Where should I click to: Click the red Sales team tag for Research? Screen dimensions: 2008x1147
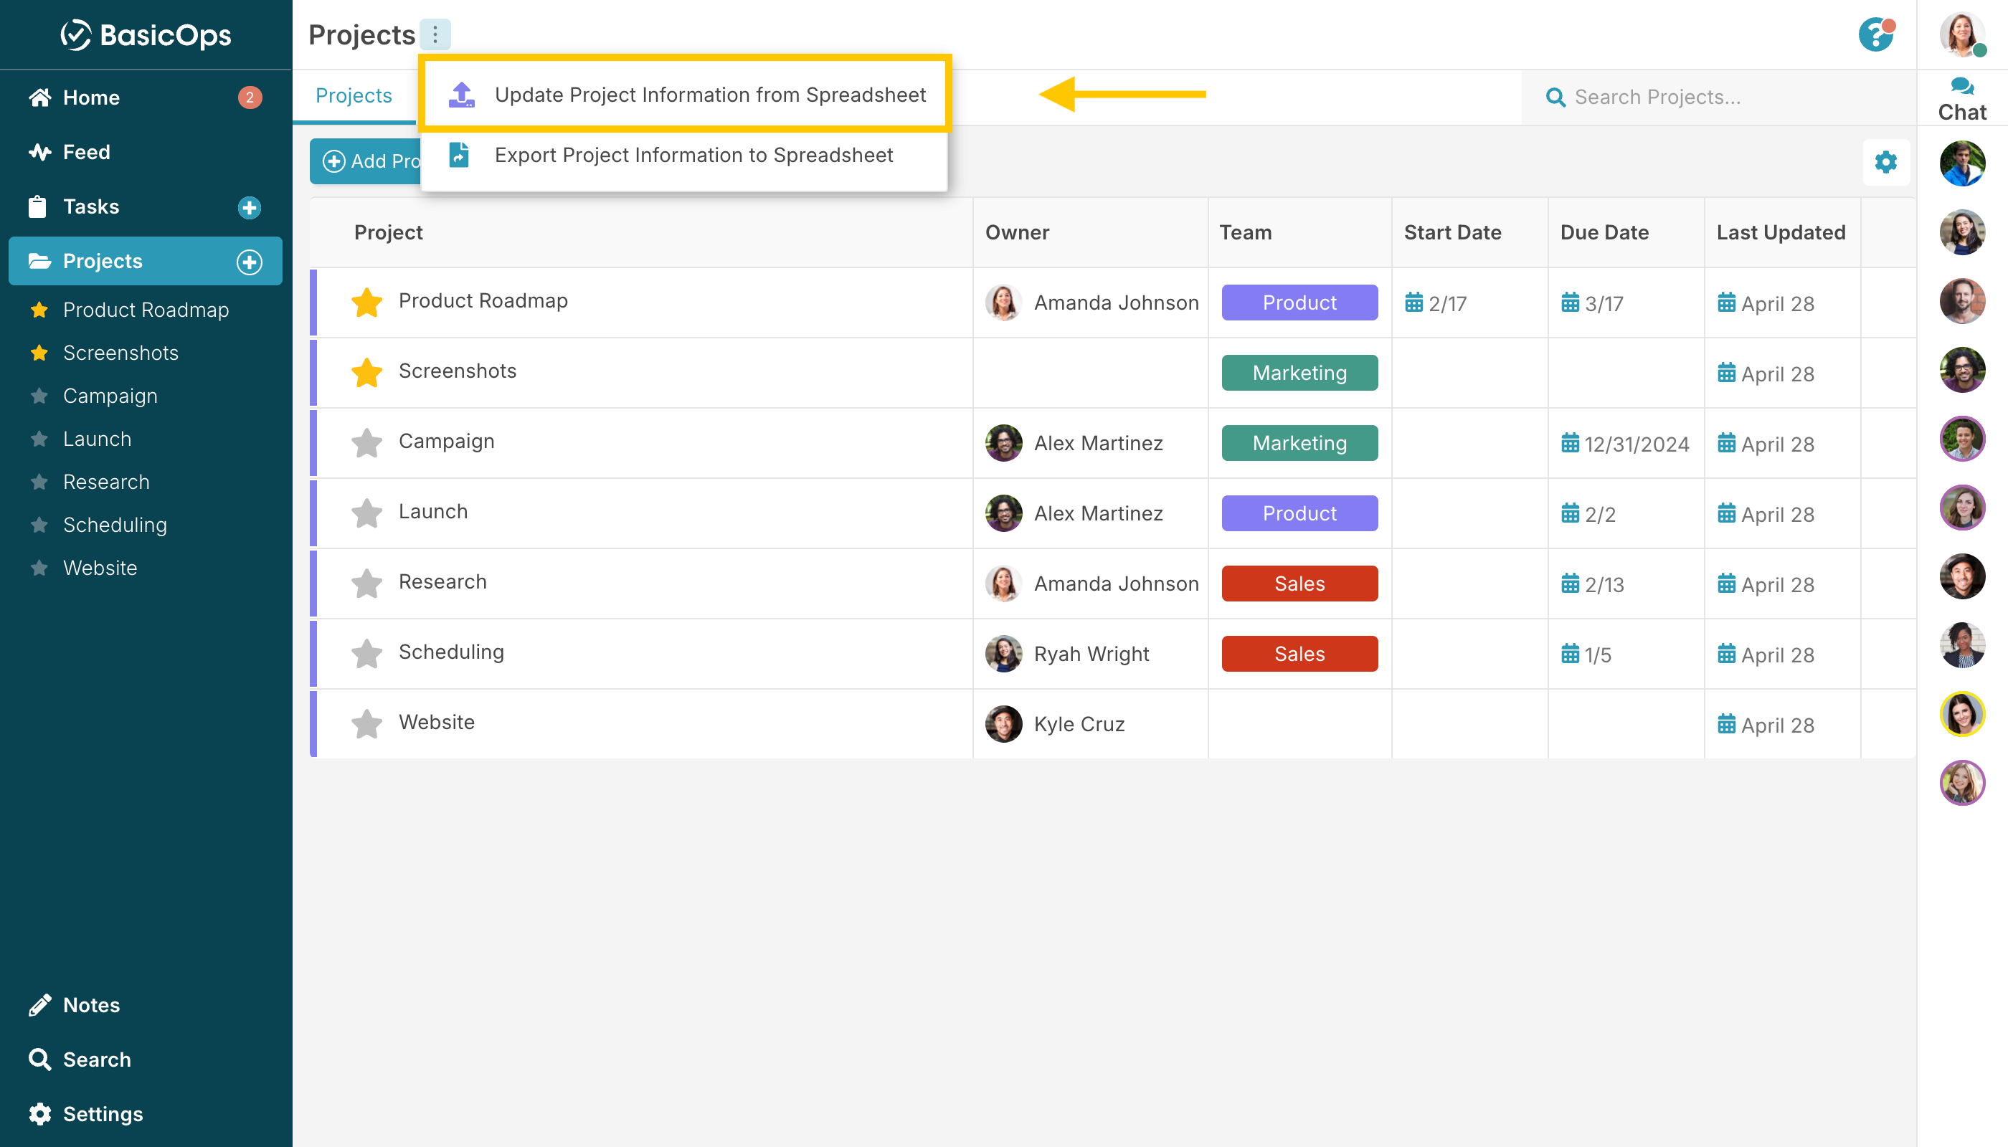click(1299, 584)
